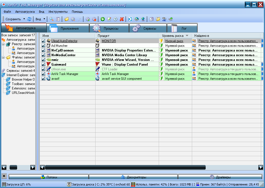
Task: Uncheck the NvMediaCenter startup entry
Action: [43, 55]
